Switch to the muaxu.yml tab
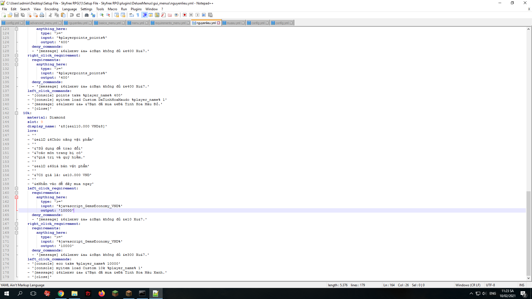Screen dimensions: 532x299 tap(233, 23)
